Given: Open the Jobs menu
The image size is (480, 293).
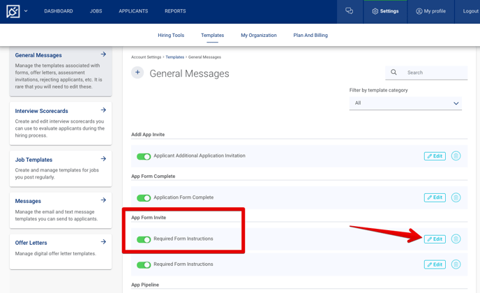Looking at the screenshot, I should point(96,11).
